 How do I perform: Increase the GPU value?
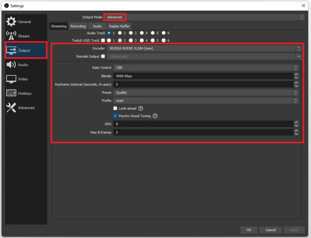point(296,122)
